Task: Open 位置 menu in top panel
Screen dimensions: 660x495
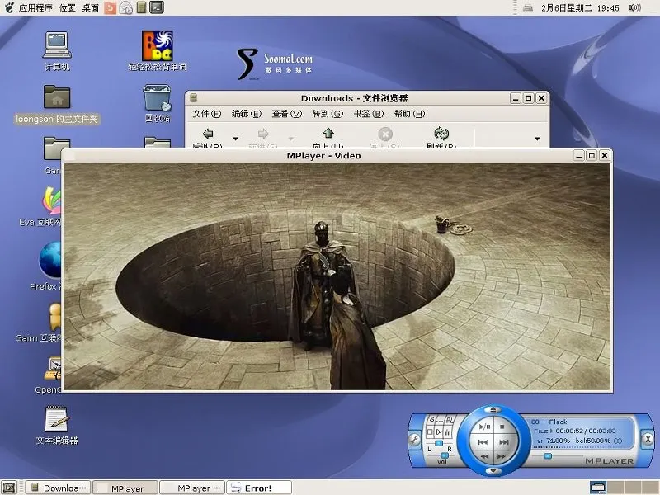Action: (68, 7)
